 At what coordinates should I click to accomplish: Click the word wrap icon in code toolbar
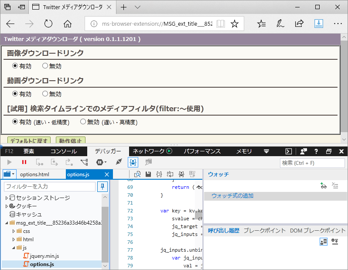pos(170,174)
